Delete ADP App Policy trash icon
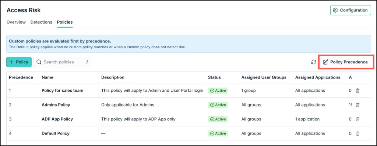The height and width of the screenshot is (146, 377). tap(357, 119)
